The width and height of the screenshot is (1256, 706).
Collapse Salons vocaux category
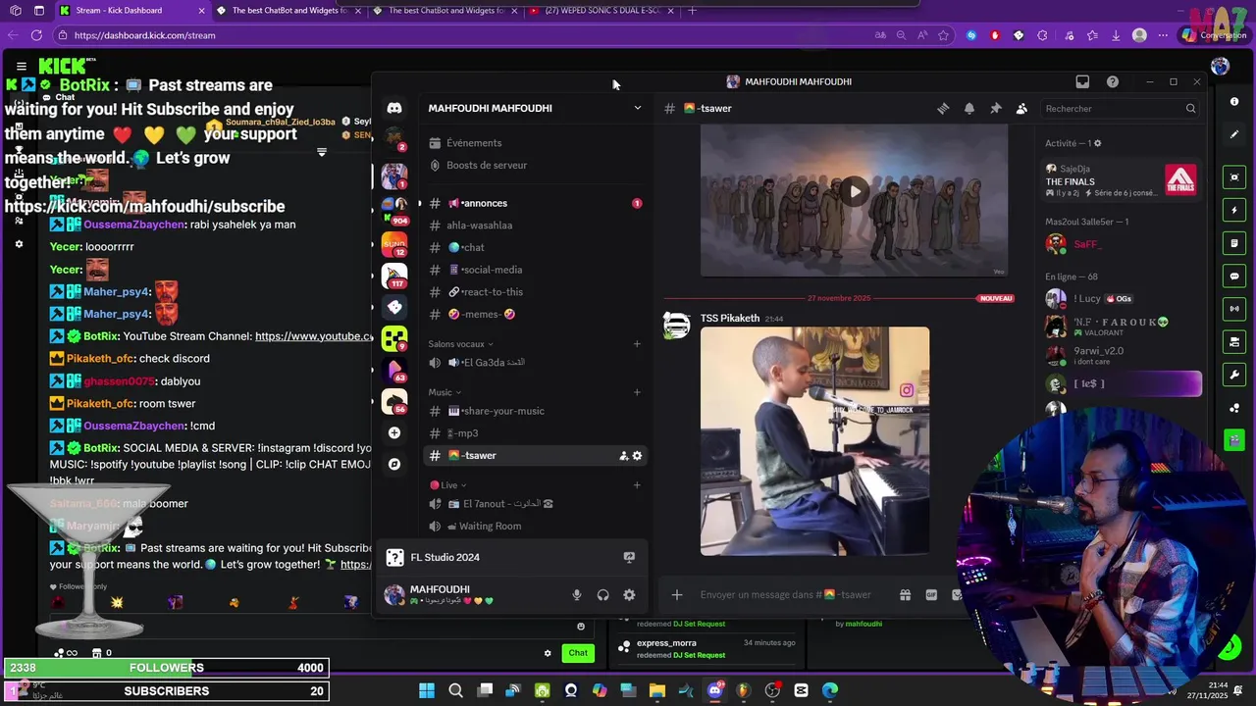pos(460,344)
